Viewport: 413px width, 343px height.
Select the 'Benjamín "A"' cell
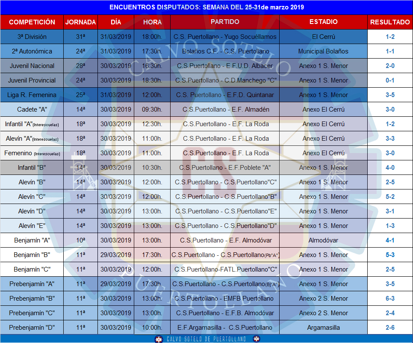pos(32,240)
